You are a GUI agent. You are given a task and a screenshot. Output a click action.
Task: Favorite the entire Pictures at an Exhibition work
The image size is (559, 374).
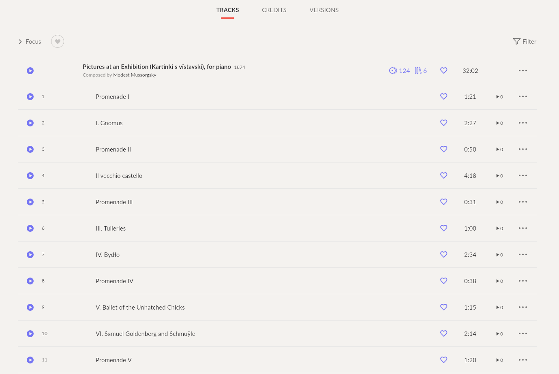[x=443, y=71]
